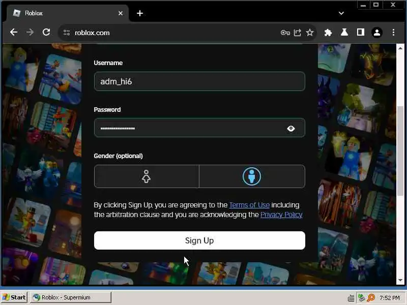
Task: Go back to the previous page
Action: 14,33
